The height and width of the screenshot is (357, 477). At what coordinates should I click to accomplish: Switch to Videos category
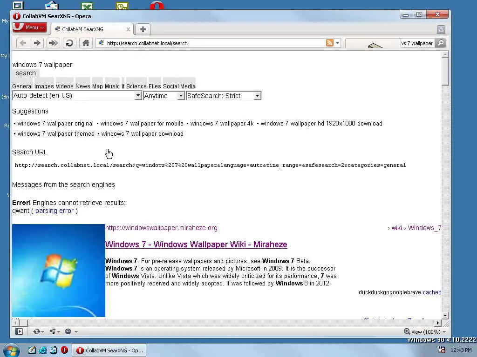pos(64,86)
